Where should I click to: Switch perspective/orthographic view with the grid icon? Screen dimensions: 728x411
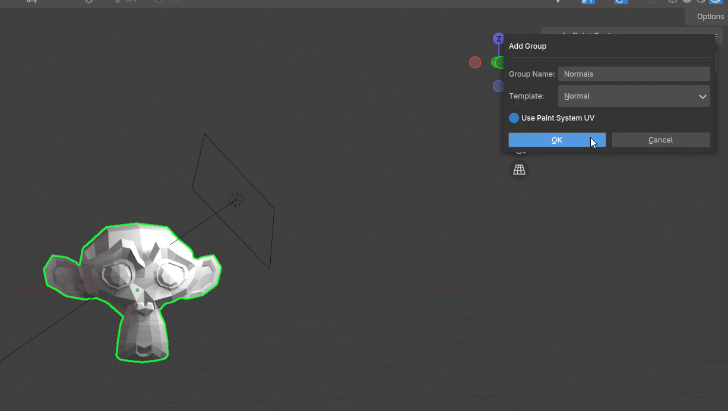(x=519, y=170)
